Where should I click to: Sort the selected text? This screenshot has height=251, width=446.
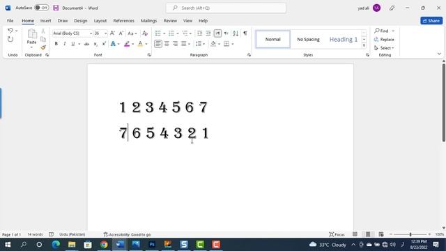[x=236, y=33]
